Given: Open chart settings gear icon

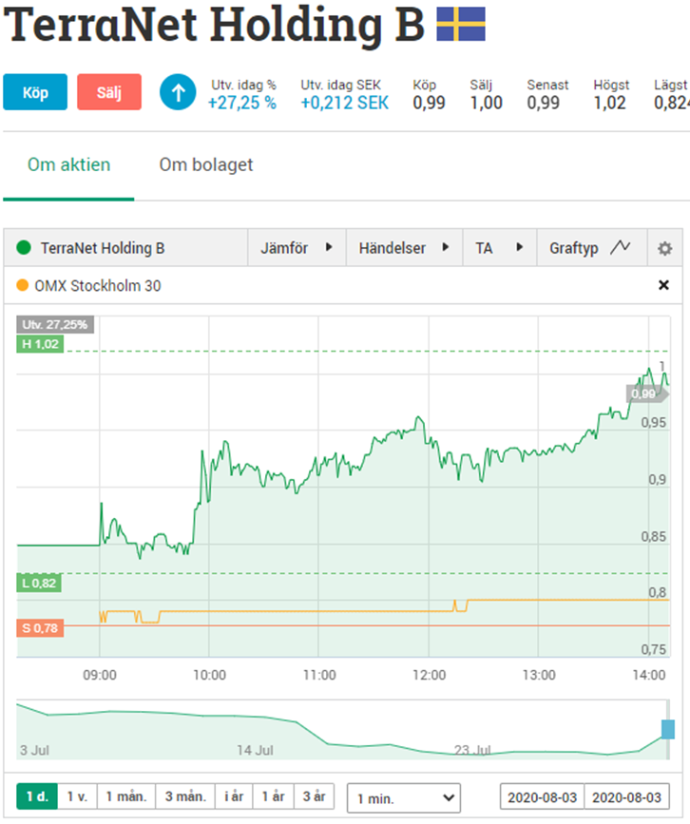Looking at the screenshot, I should (x=664, y=248).
